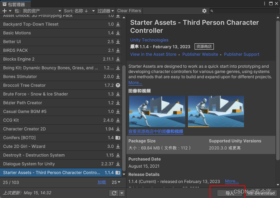The image size is (280, 198).
Task: Open the window kebab menu icon
Action: [265, 3]
